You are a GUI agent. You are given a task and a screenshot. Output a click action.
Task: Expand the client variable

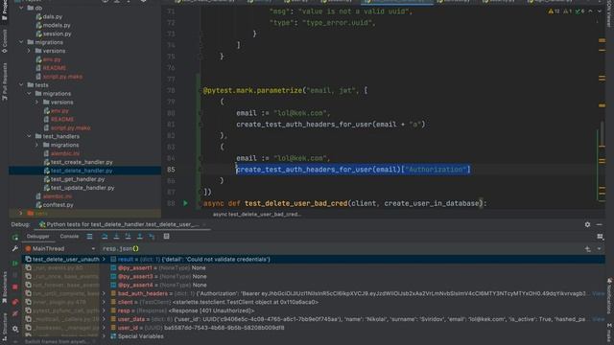click(x=104, y=302)
